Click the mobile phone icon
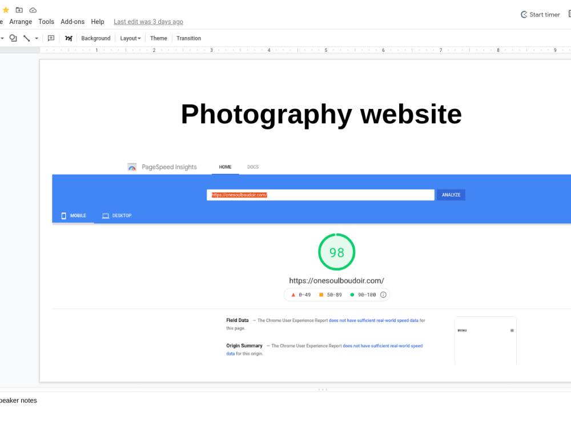 (x=64, y=216)
